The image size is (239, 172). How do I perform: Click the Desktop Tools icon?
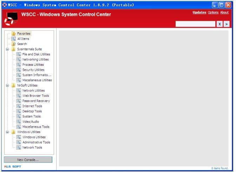[x=19, y=112]
